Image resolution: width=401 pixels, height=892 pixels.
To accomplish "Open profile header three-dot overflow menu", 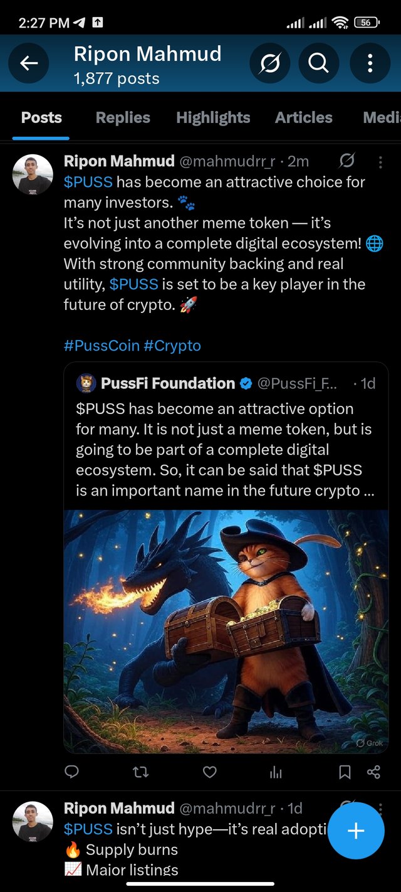I will tap(370, 63).
